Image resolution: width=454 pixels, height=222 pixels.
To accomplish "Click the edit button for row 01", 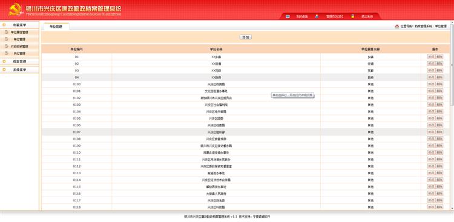I will [x=431, y=57].
